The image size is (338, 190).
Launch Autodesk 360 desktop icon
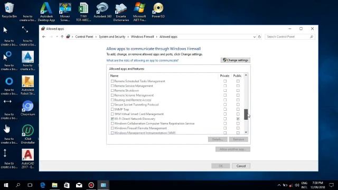(102, 10)
